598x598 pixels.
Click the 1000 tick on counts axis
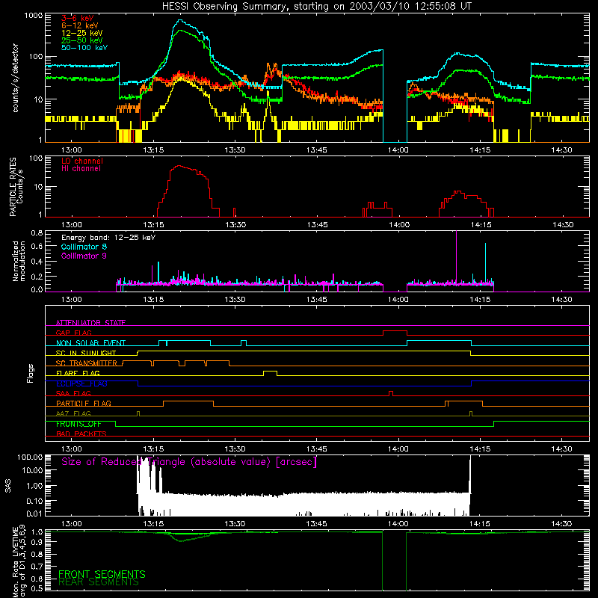34,16
